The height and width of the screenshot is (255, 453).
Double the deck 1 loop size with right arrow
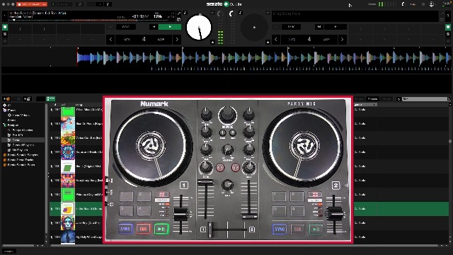(177, 40)
